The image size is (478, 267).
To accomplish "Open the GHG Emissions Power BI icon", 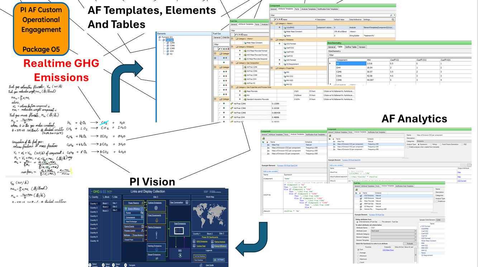I will pos(194,241).
